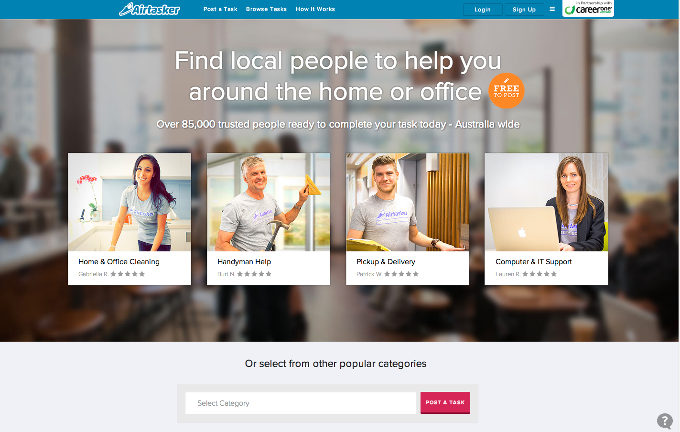Click the Sign Up button
Screen dimensions: 680x432
524,10
